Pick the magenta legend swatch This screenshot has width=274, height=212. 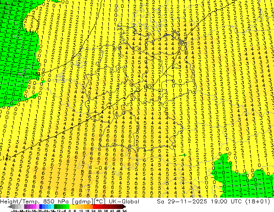[x=35, y=206]
